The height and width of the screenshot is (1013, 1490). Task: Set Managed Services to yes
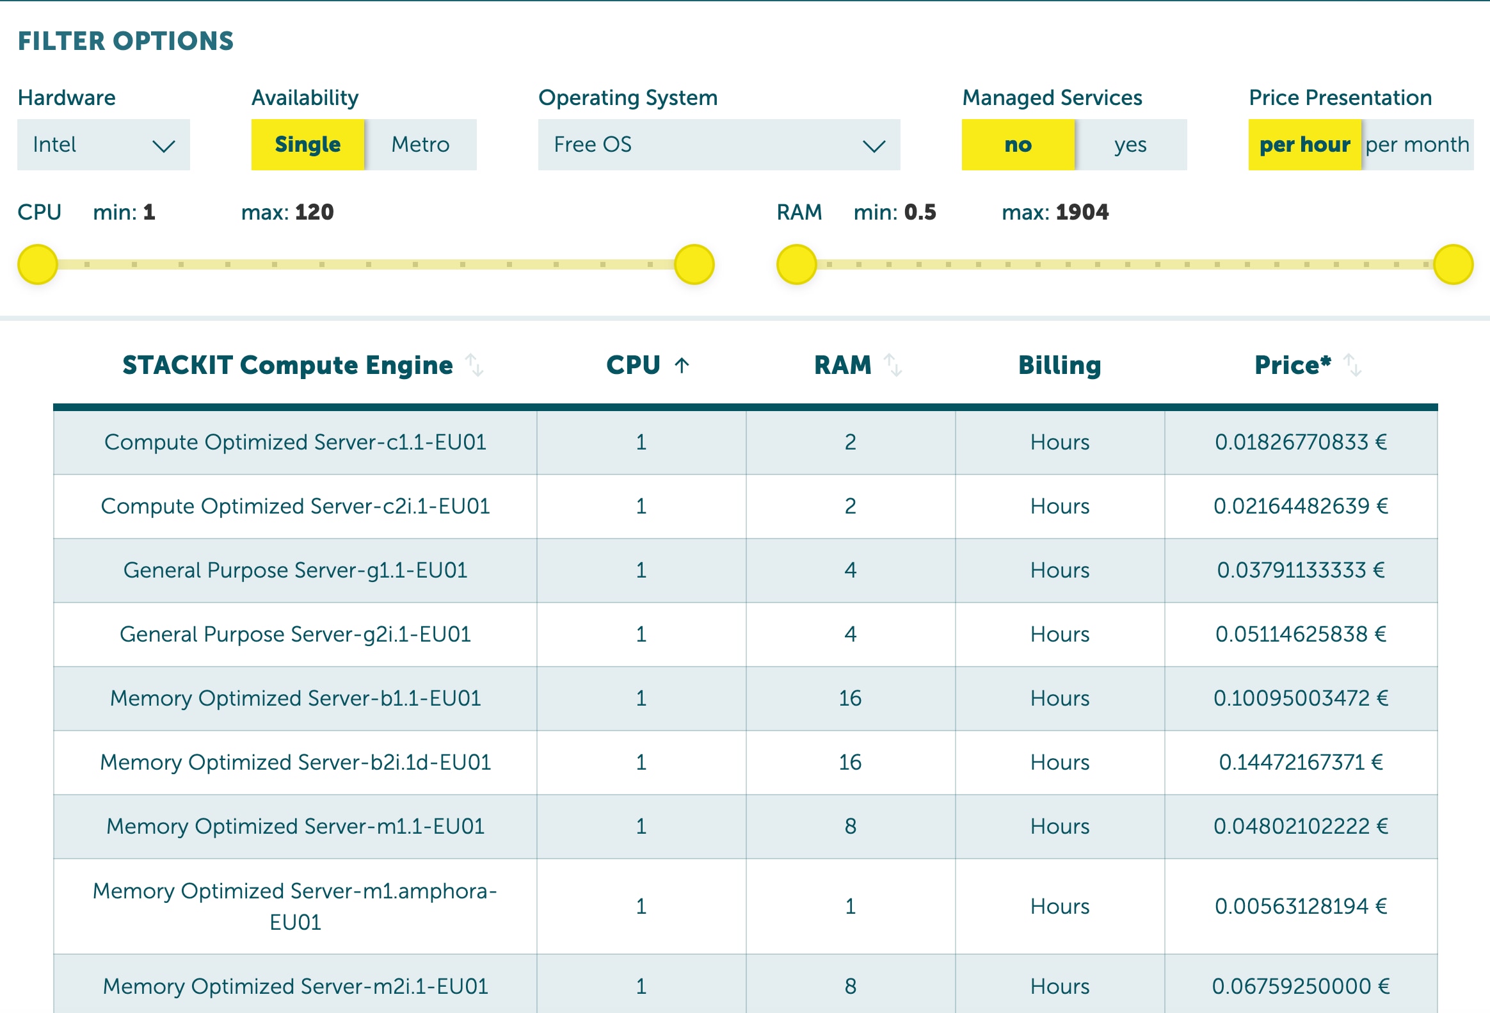click(1131, 144)
